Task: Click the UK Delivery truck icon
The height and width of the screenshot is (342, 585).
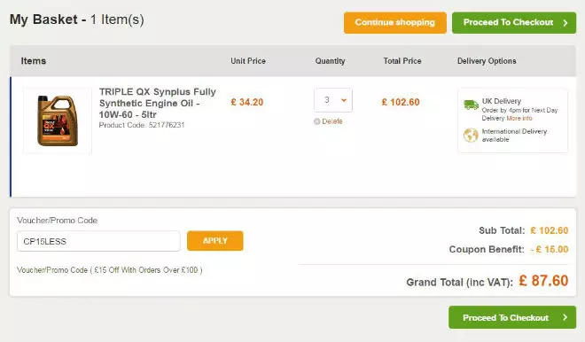Action: pos(471,105)
